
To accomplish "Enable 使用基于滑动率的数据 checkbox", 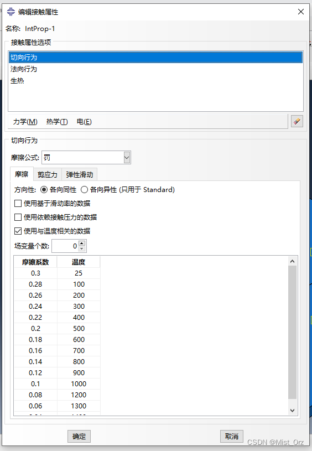I will [18, 203].
